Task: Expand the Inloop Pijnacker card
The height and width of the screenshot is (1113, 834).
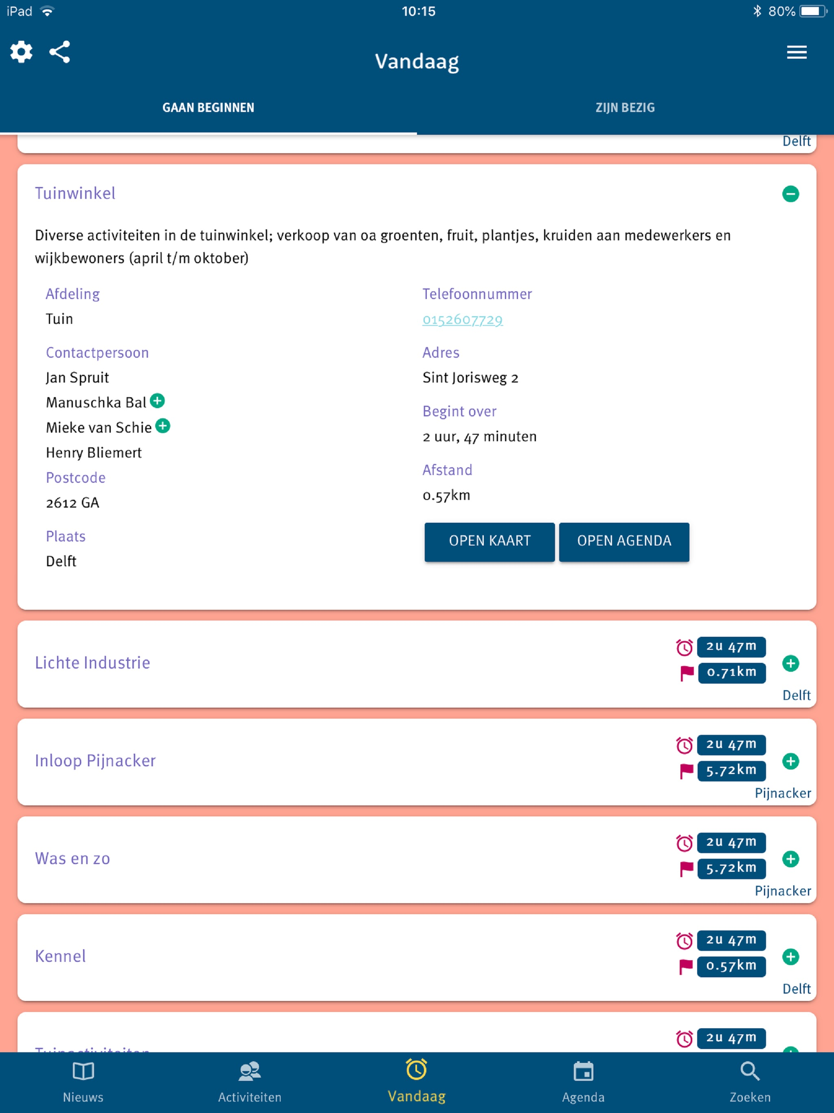Action: (x=791, y=761)
